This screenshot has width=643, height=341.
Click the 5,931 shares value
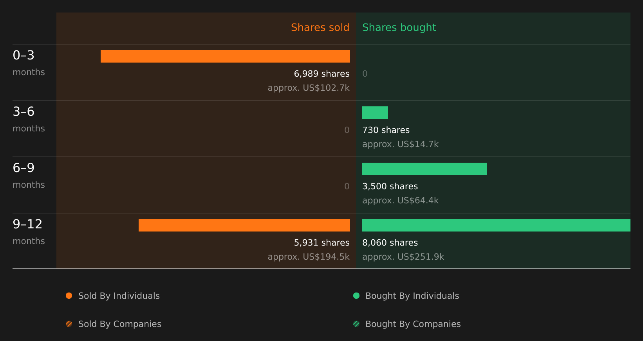coord(321,242)
